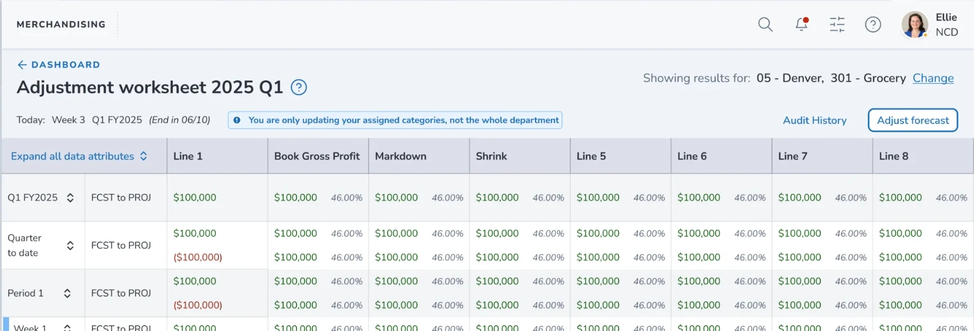Image resolution: width=974 pixels, height=331 pixels.
Task: Return to DASHBOARD link
Action: click(x=66, y=65)
